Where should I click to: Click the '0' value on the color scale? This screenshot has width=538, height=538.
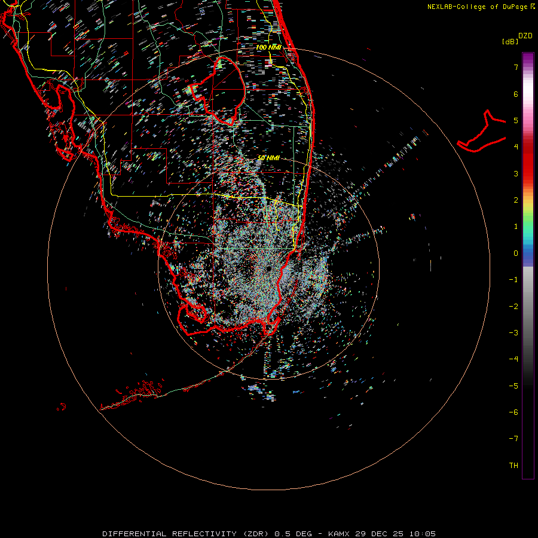coord(516,253)
